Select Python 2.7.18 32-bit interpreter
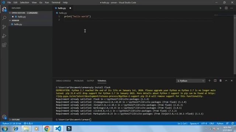The height and width of the screenshot is (132, 236). (x=12, y=124)
